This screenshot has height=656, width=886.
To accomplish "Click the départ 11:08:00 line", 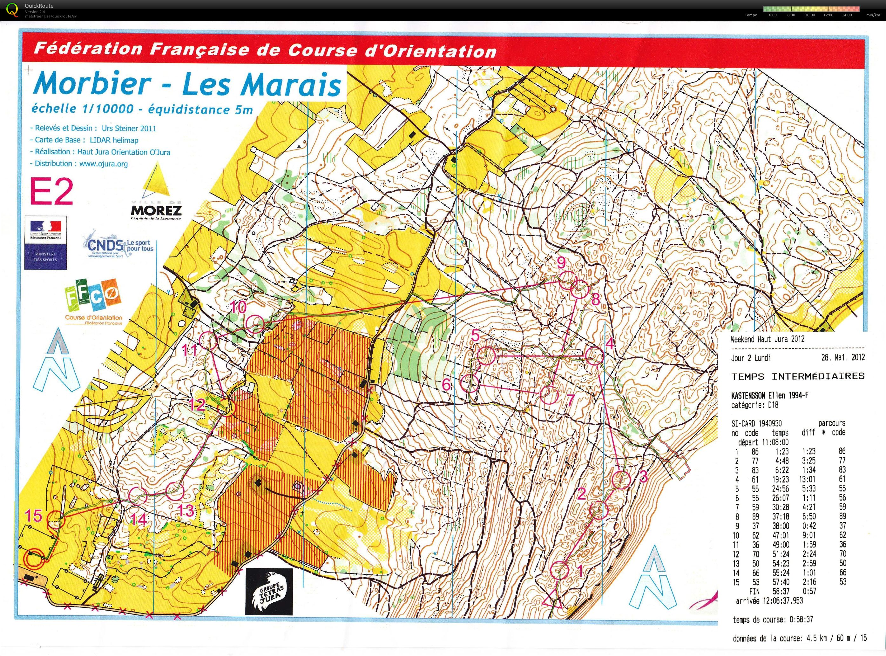I will 763,442.
